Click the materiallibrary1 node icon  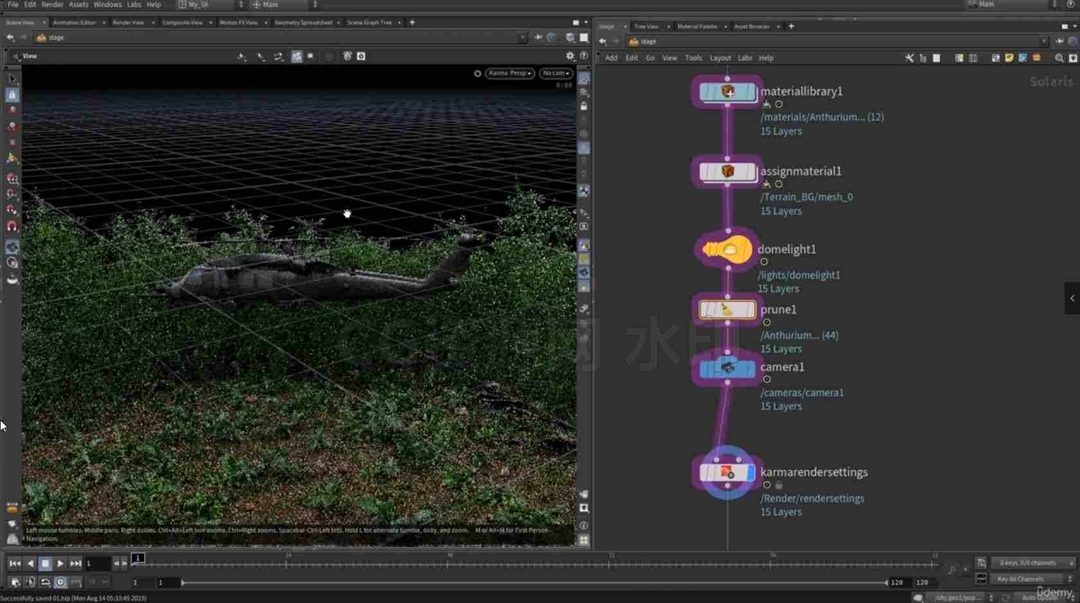point(727,92)
